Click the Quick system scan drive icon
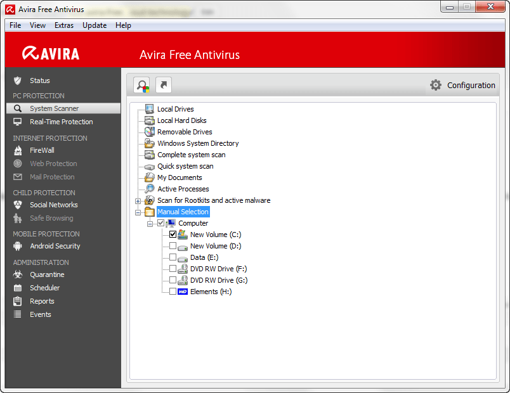The width and height of the screenshot is (510, 393). (x=150, y=167)
